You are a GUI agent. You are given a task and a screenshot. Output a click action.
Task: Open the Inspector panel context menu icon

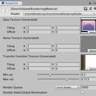(x=94, y=3)
